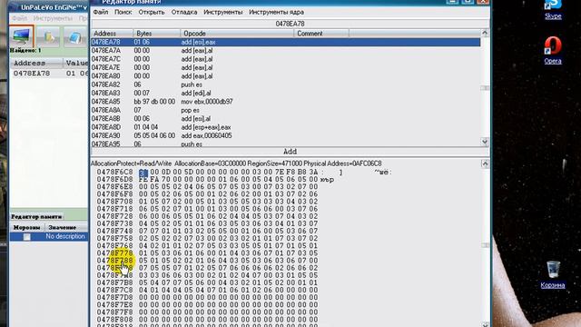Select disassembly row 0478EA7A
This screenshot has height=327, width=581.
[x=286, y=51]
